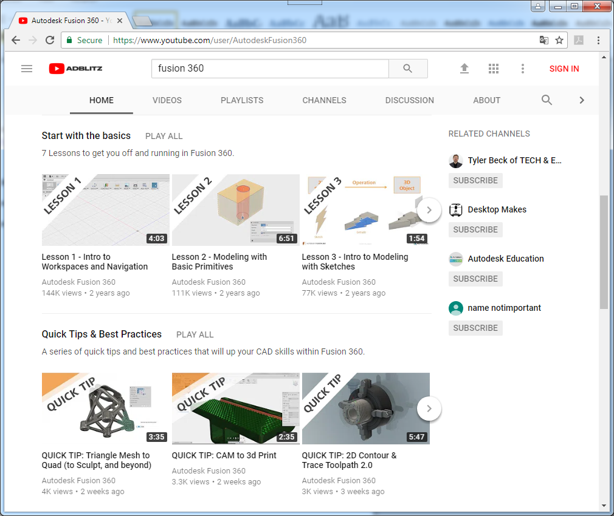
Task: Go back using the browser back arrow
Action: click(16, 40)
